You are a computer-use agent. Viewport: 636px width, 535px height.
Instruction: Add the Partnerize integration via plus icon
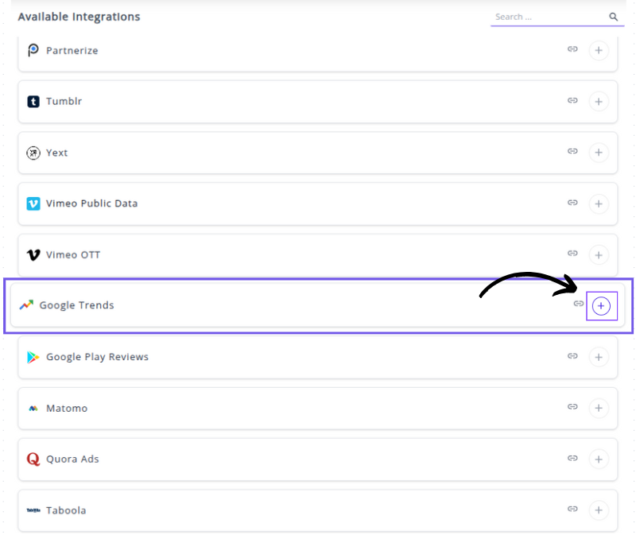[599, 51]
